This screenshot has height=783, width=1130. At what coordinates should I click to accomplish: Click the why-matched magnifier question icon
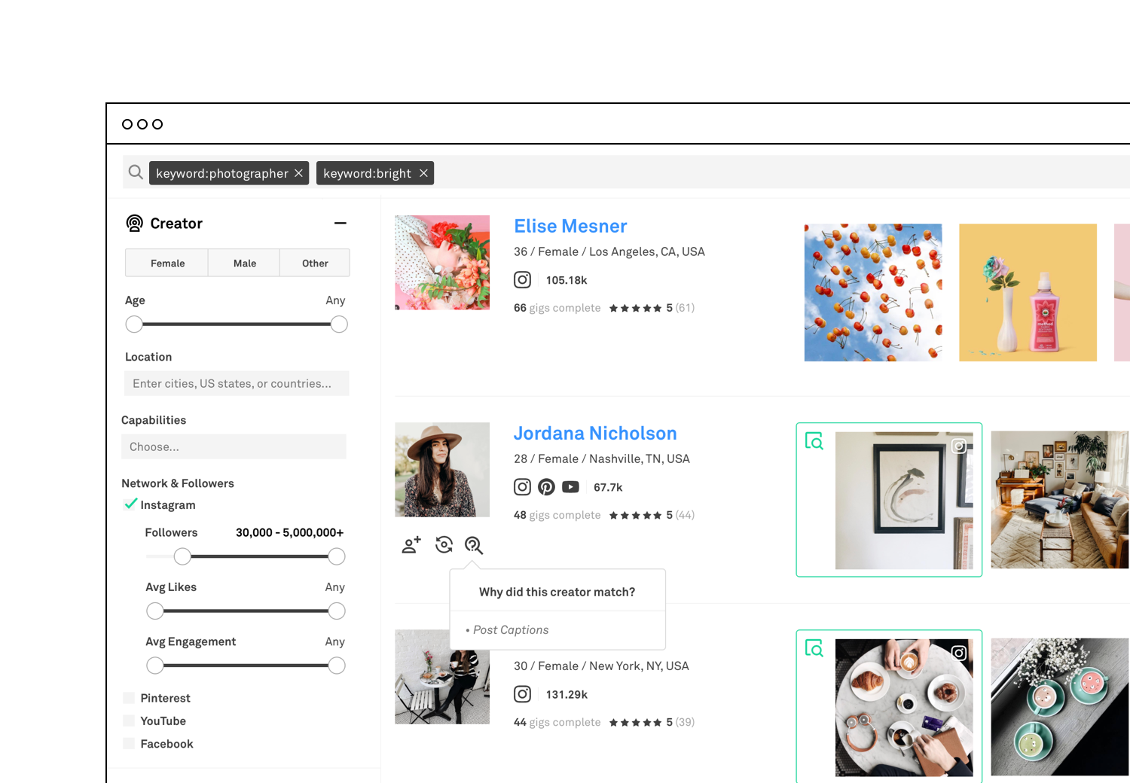[x=474, y=545]
